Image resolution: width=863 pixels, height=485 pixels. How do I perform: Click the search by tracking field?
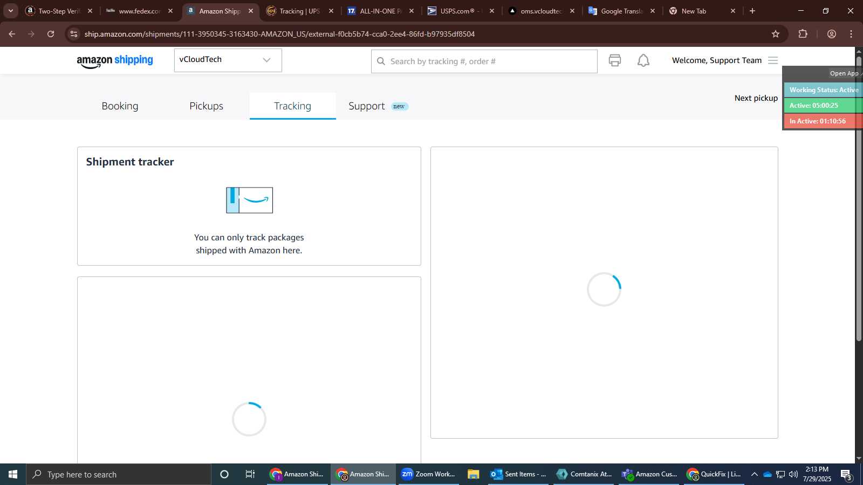(484, 61)
